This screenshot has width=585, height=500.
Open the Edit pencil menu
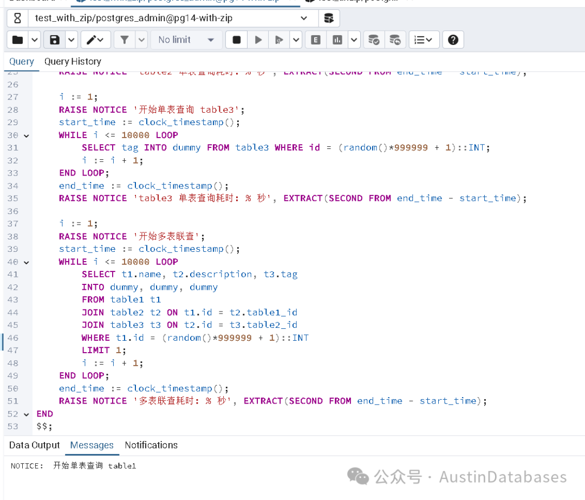(x=95, y=40)
